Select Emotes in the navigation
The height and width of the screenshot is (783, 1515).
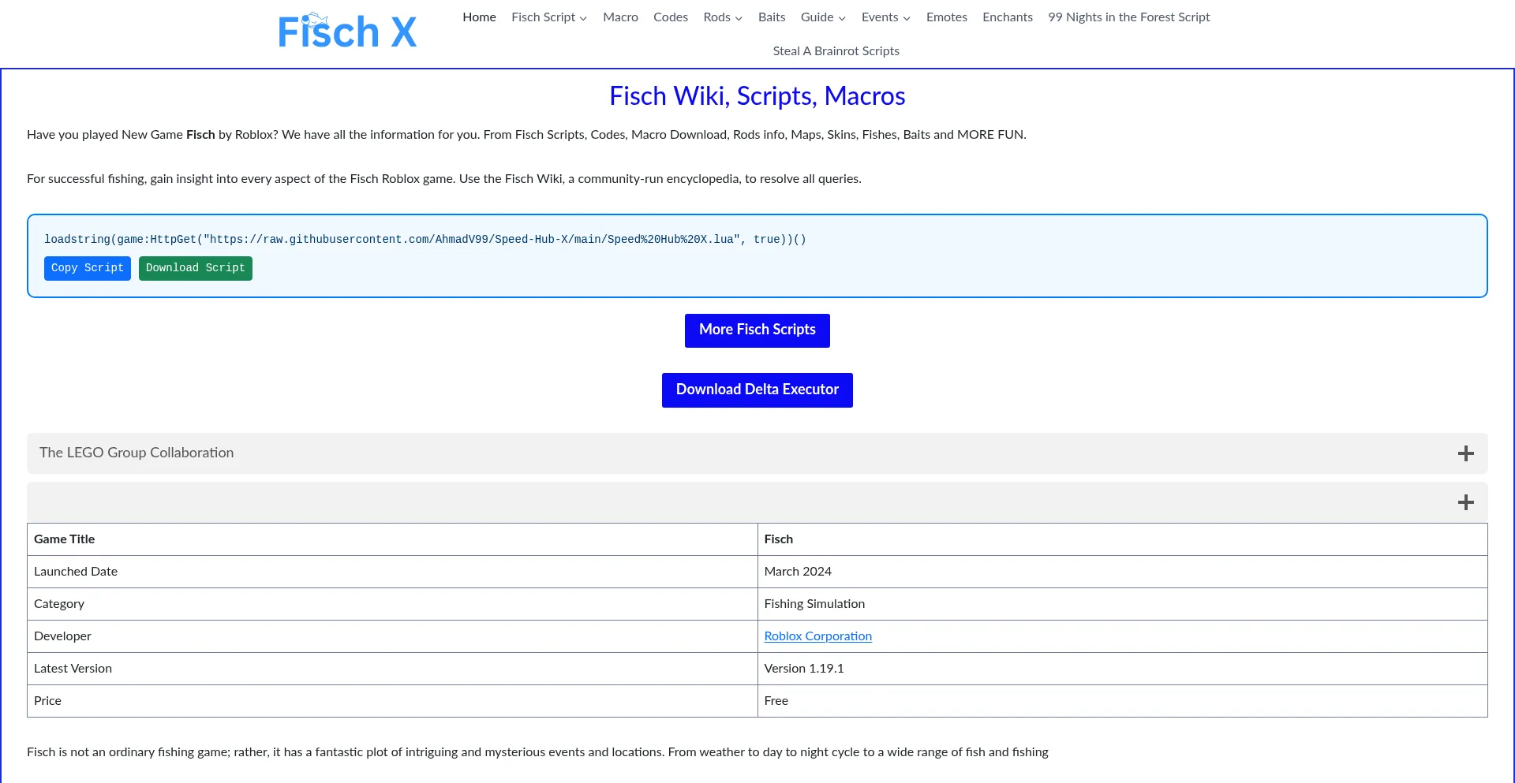coord(946,17)
